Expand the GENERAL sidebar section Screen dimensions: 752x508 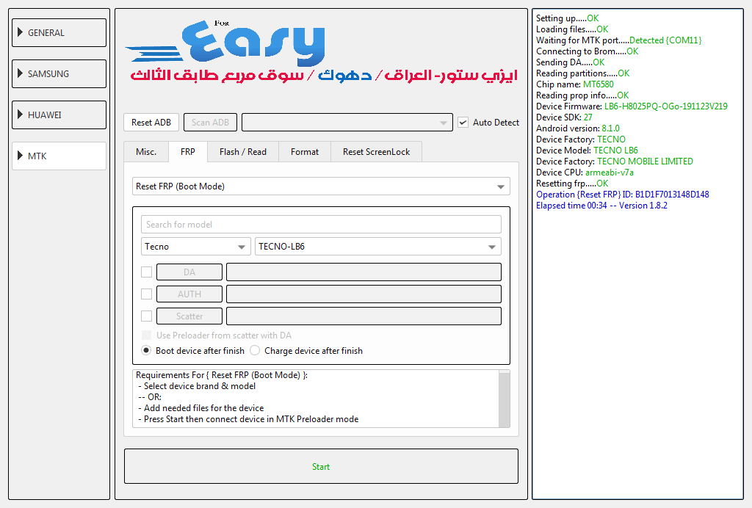(59, 32)
